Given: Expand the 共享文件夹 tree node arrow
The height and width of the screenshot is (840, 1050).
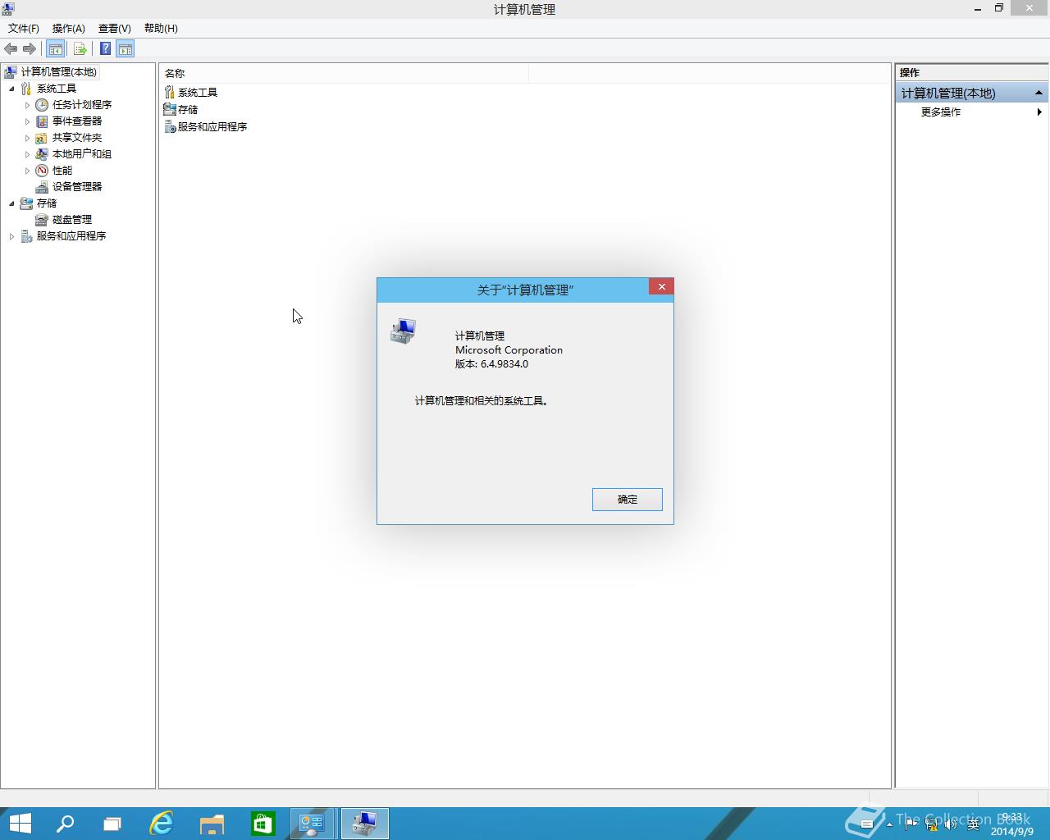Looking at the screenshot, I should (x=27, y=138).
